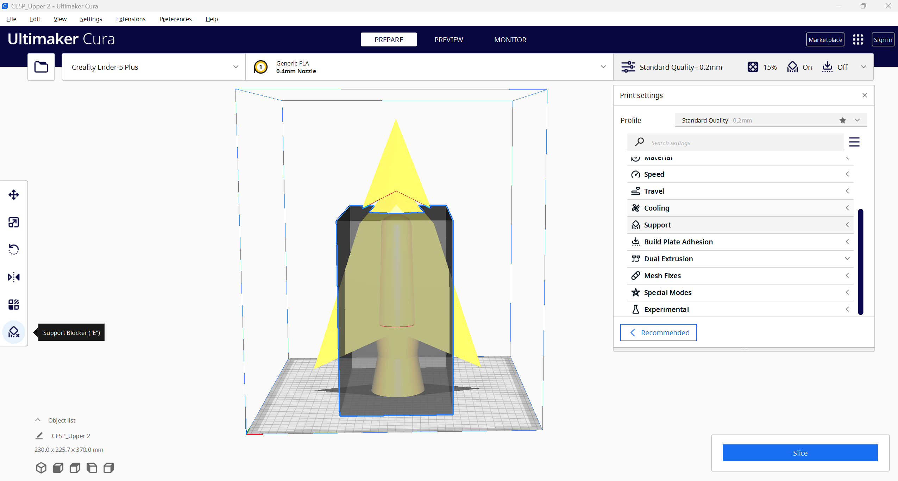
Task: Click the search magnifier icon
Action: coord(639,142)
